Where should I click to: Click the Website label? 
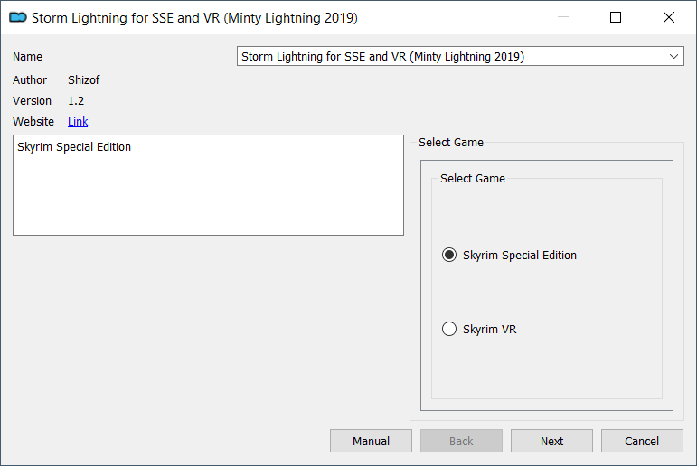[33, 121]
